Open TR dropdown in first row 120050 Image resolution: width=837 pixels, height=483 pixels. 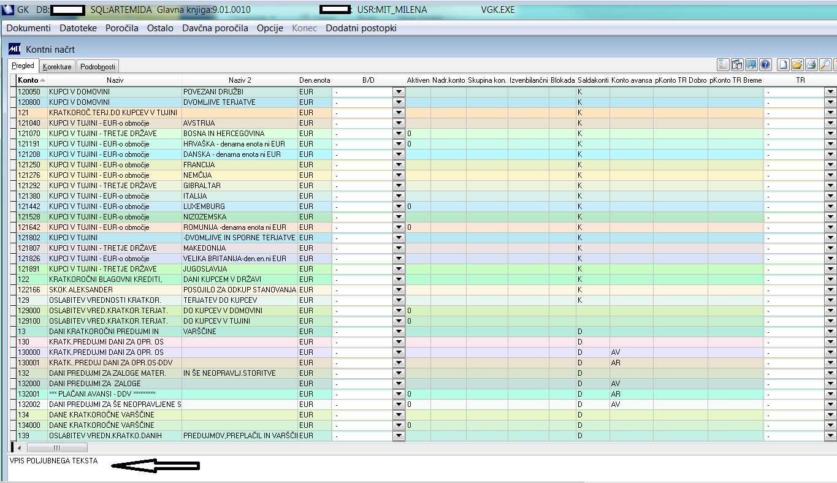coord(830,92)
